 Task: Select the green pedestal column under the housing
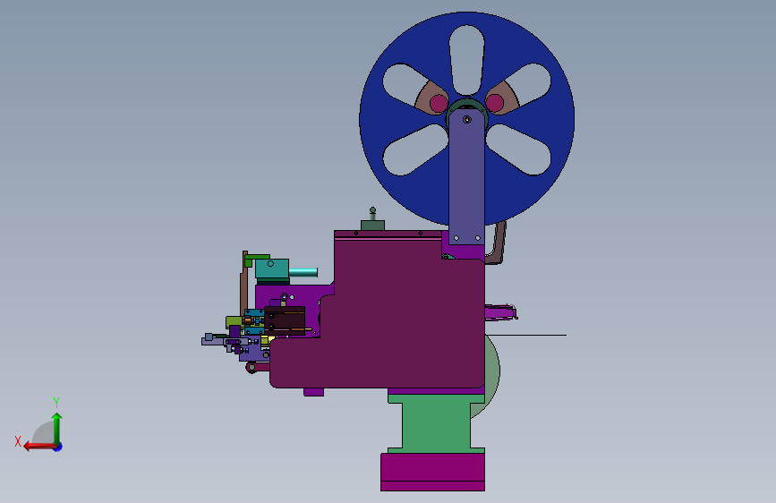436,423
